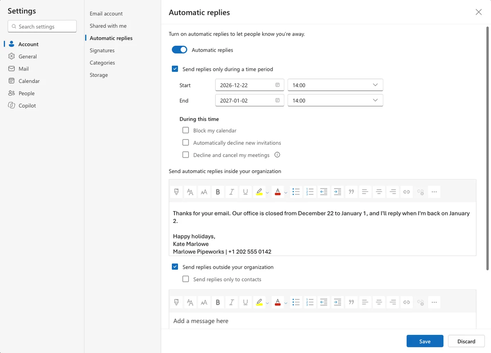Increase indent in inside-organization editor
This screenshot has width=491, height=353.
[x=337, y=191]
